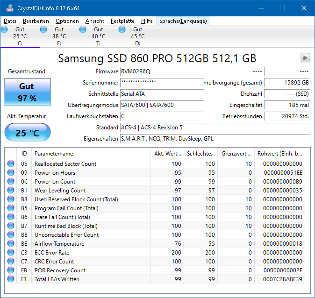Viewport: 315px width, 298px height.
Task: Switch to drive D: tab at 45 °C
Action: [137, 36]
